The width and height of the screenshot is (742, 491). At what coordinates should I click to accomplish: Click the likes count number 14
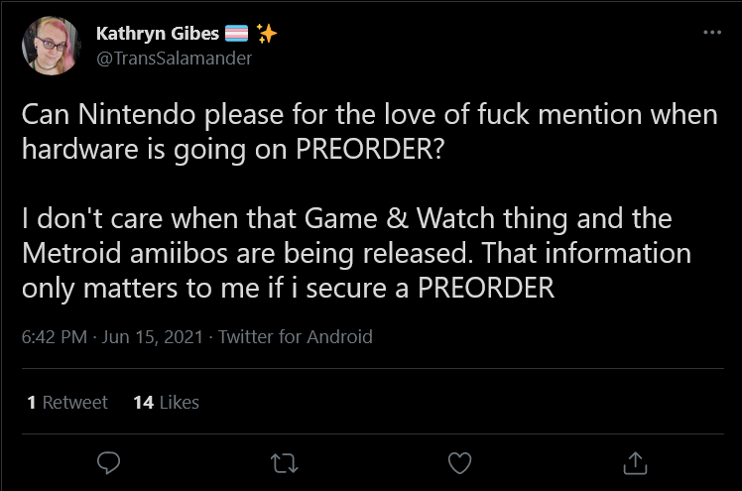[144, 402]
